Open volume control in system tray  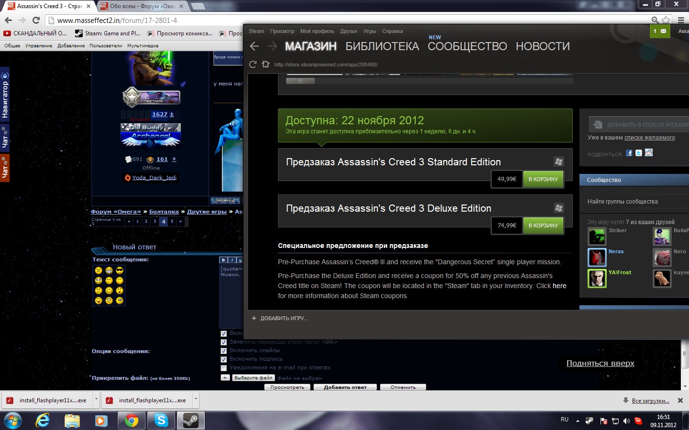click(626, 421)
